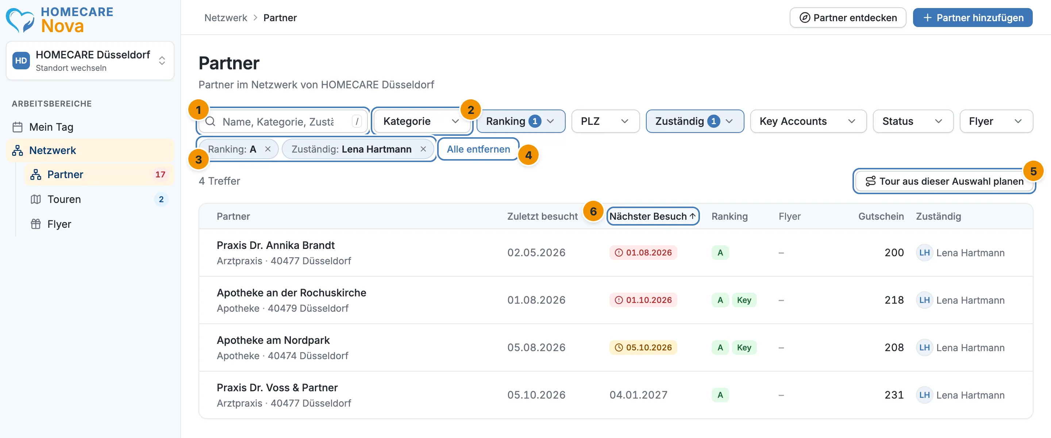Remove the Zuständig: Lena Hartmann filter chip

423,149
